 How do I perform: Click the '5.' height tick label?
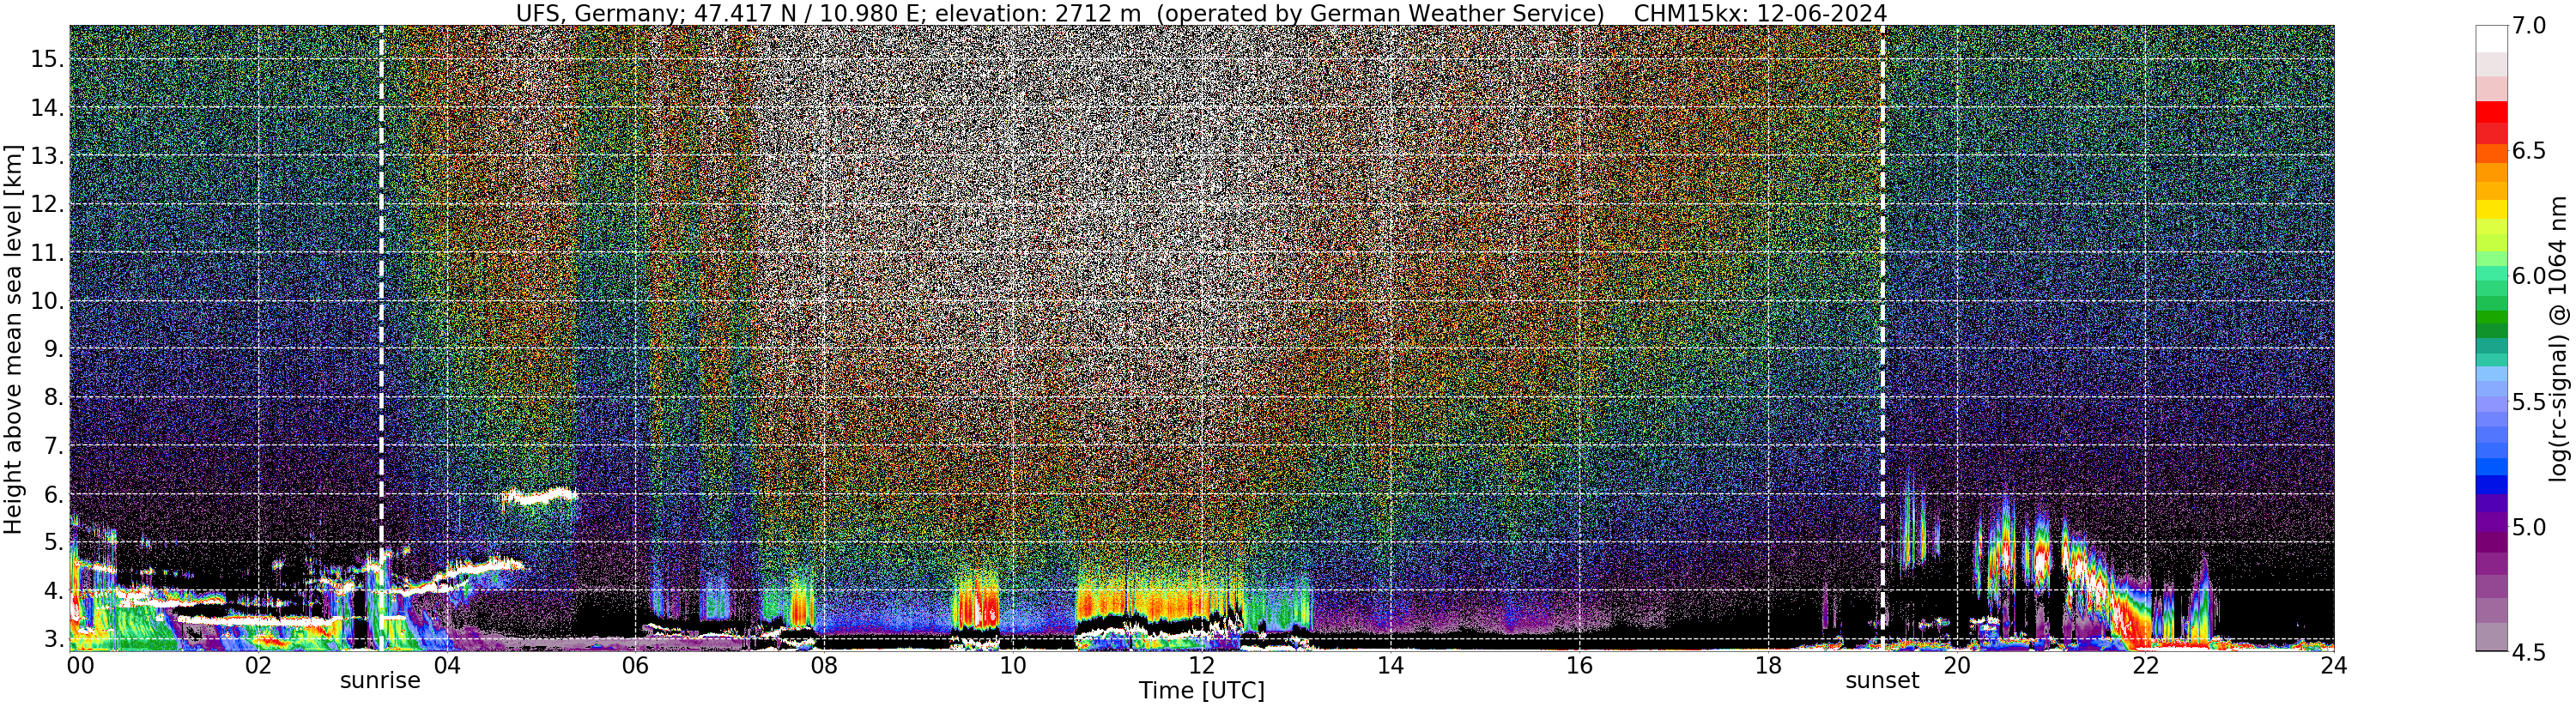pyautogui.click(x=54, y=542)
